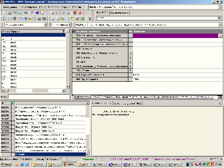
Task: Undo changes with the curved arrow icon
Action: [15, 13]
